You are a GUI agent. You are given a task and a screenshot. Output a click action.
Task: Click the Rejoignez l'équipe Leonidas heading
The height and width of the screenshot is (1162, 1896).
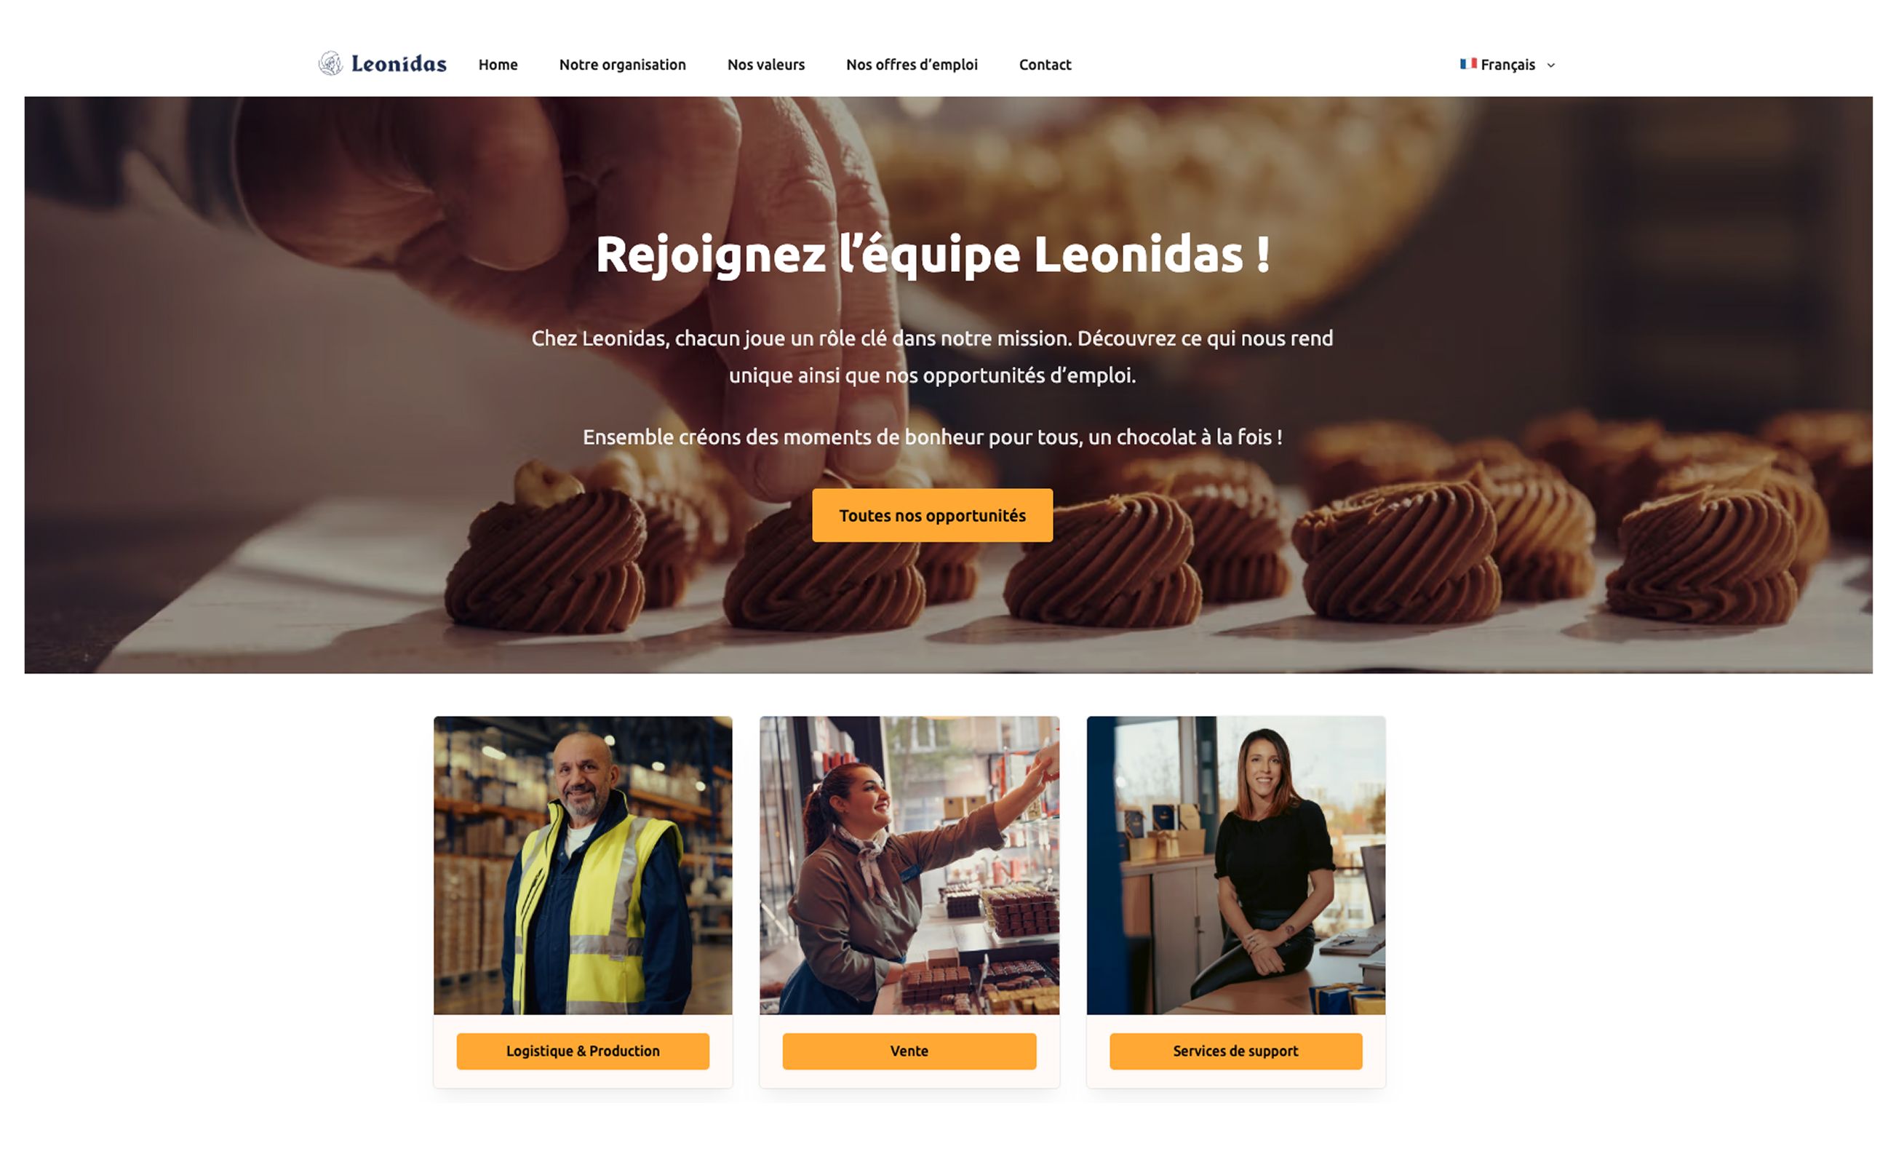coord(932,255)
